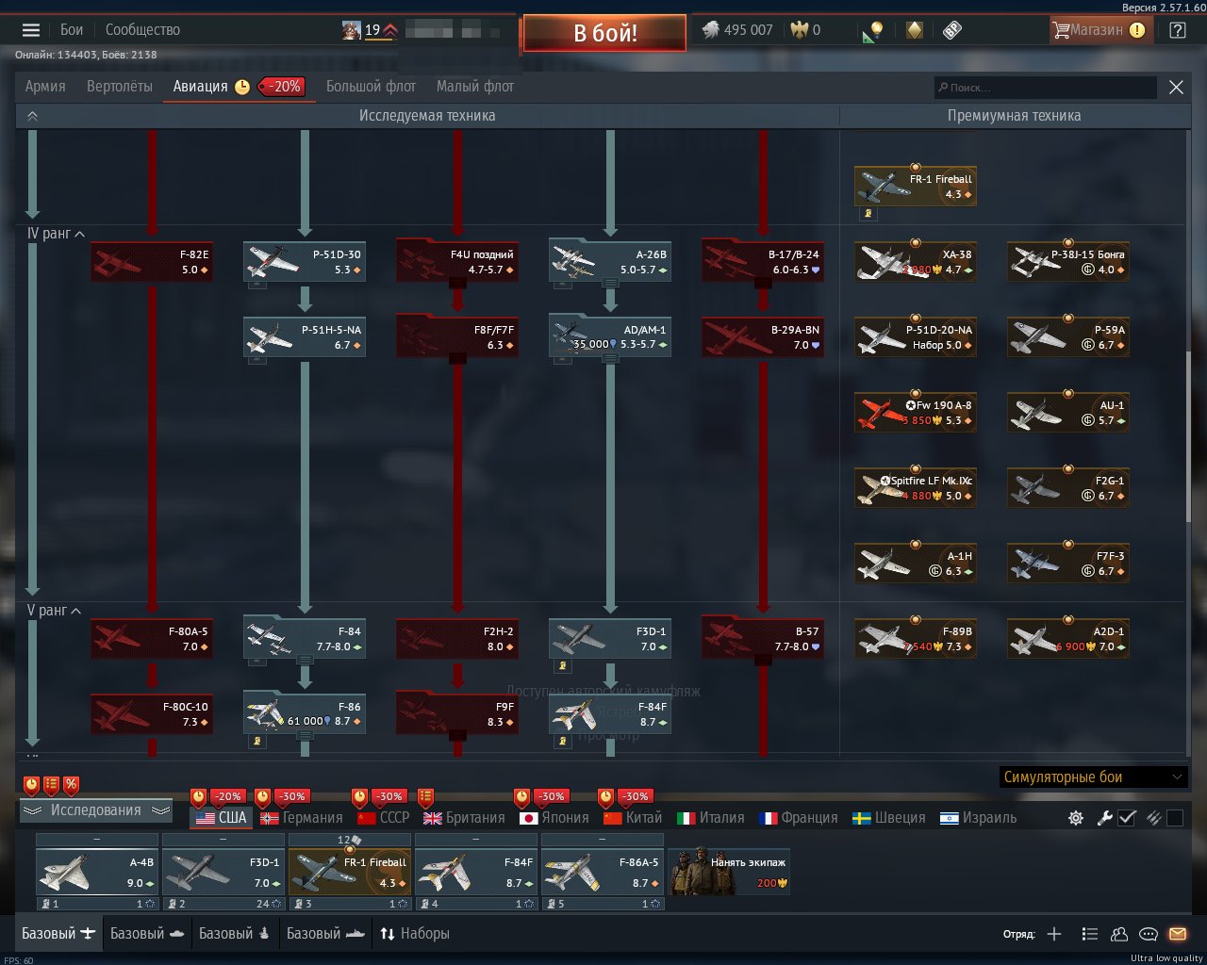Image resolution: width=1207 pixels, height=965 pixels.
Task: Open the chat bubble icon
Action: (1149, 934)
